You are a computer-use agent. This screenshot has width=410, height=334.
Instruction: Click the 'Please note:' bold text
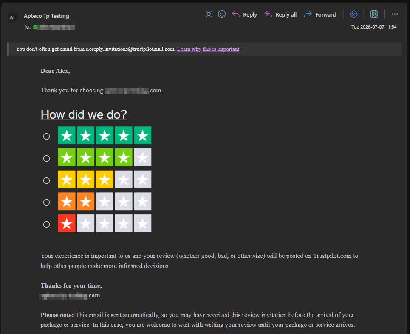[x=57, y=315]
